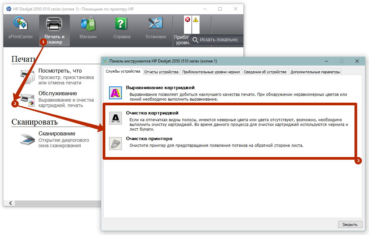Click the Справка question mark icon

click(x=122, y=24)
